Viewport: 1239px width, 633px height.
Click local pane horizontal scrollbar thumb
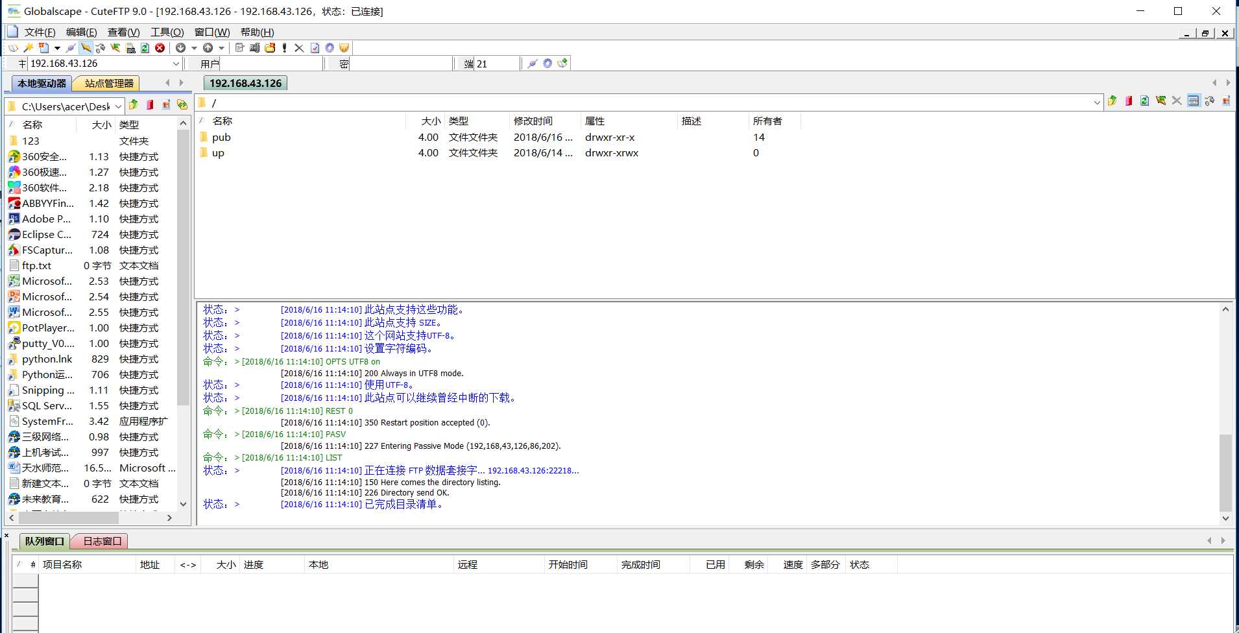pyautogui.click(x=68, y=518)
